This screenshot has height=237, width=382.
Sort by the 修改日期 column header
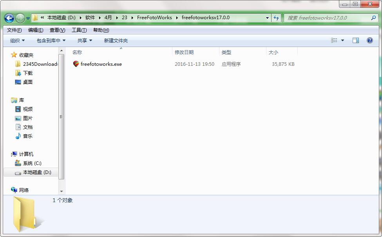[184, 52]
